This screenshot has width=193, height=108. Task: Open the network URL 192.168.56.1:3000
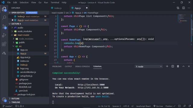[x=93, y=88]
